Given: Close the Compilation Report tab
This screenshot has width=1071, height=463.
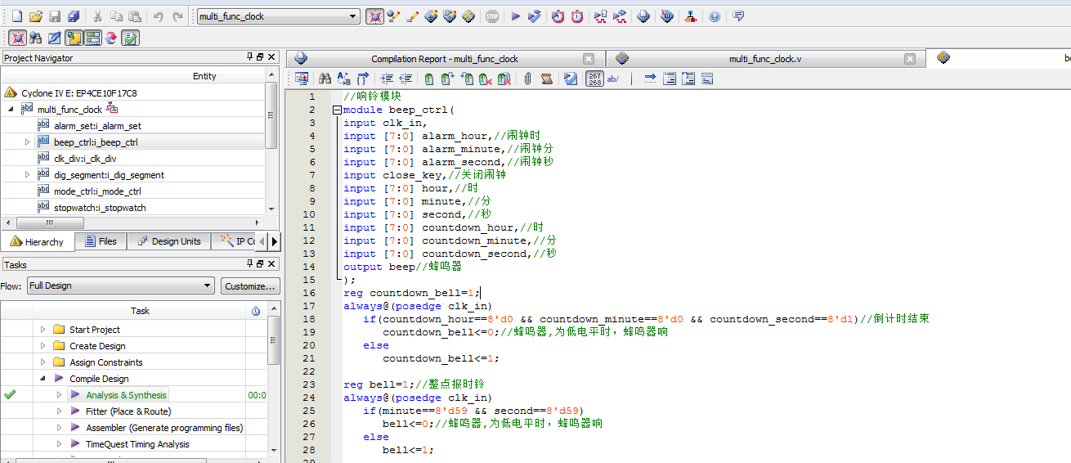Looking at the screenshot, I should (589, 59).
